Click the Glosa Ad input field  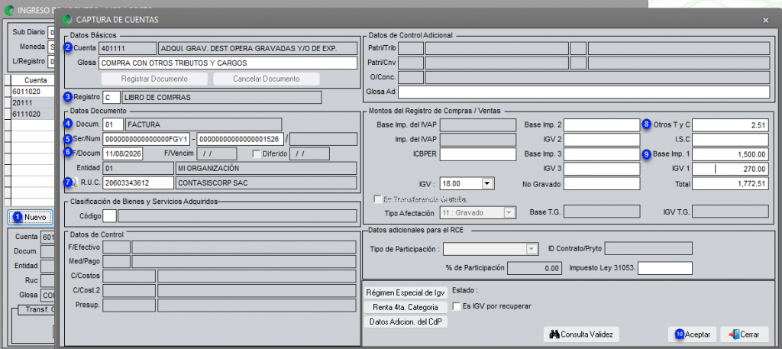point(583,92)
